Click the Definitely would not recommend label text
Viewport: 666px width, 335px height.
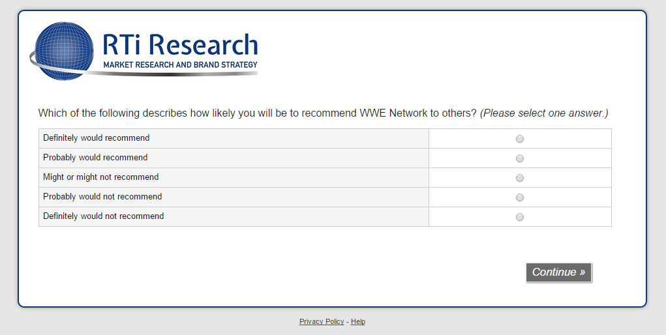coord(103,216)
